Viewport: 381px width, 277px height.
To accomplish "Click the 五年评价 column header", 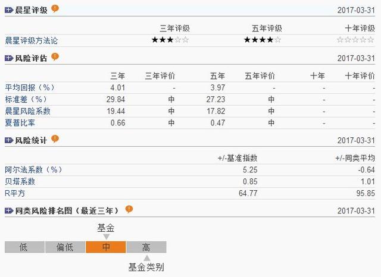I will [x=260, y=76].
